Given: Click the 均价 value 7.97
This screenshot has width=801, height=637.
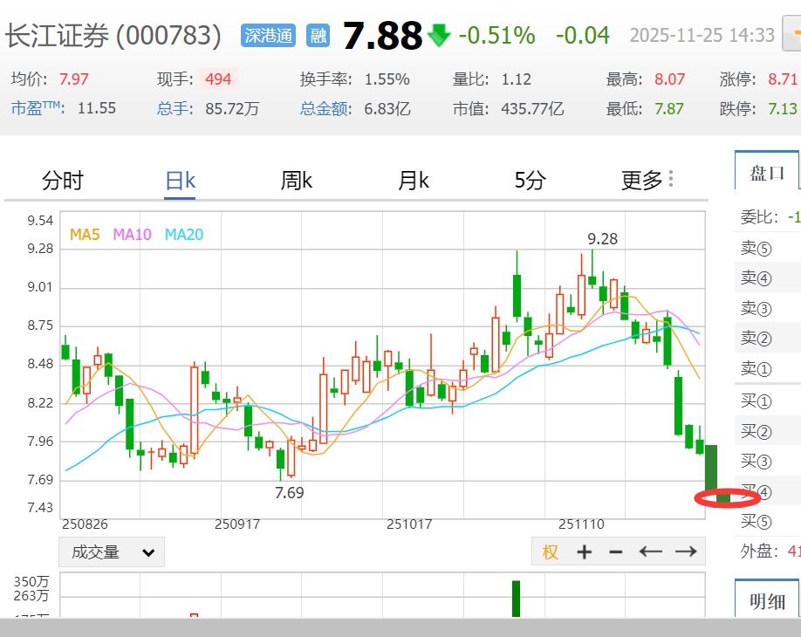Looking at the screenshot, I should point(73,79).
